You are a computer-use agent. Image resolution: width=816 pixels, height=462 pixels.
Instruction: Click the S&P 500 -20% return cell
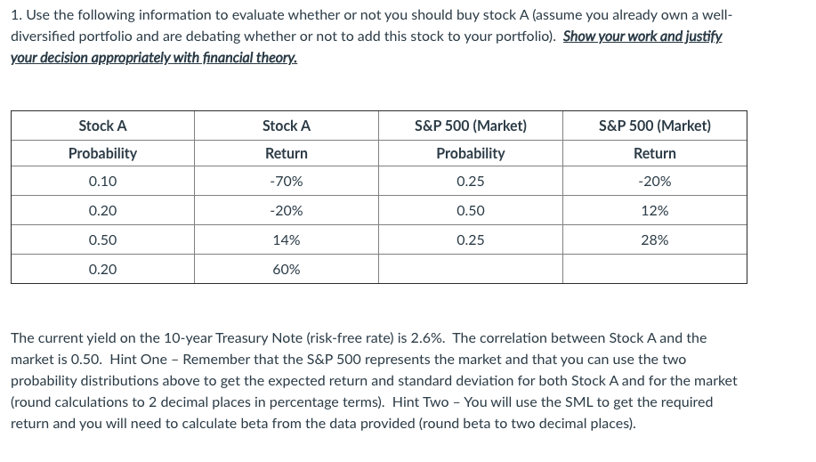coord(654,182)
